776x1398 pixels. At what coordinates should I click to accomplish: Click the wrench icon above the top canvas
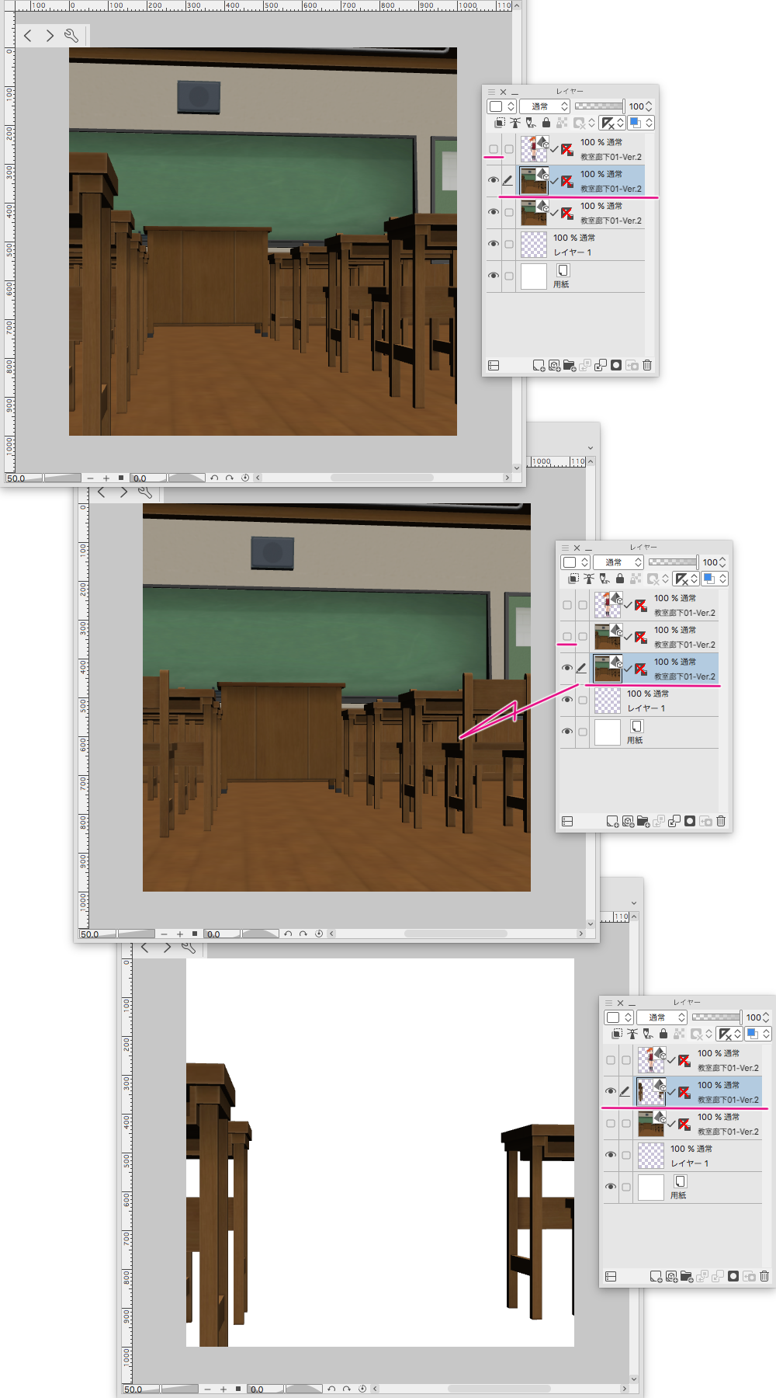[x=71, y=36]
